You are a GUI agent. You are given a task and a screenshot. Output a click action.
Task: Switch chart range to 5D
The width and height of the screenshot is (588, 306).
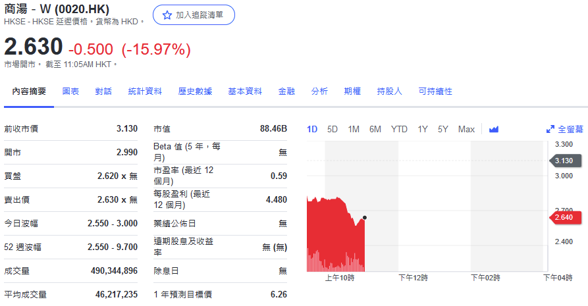point(333,129)
